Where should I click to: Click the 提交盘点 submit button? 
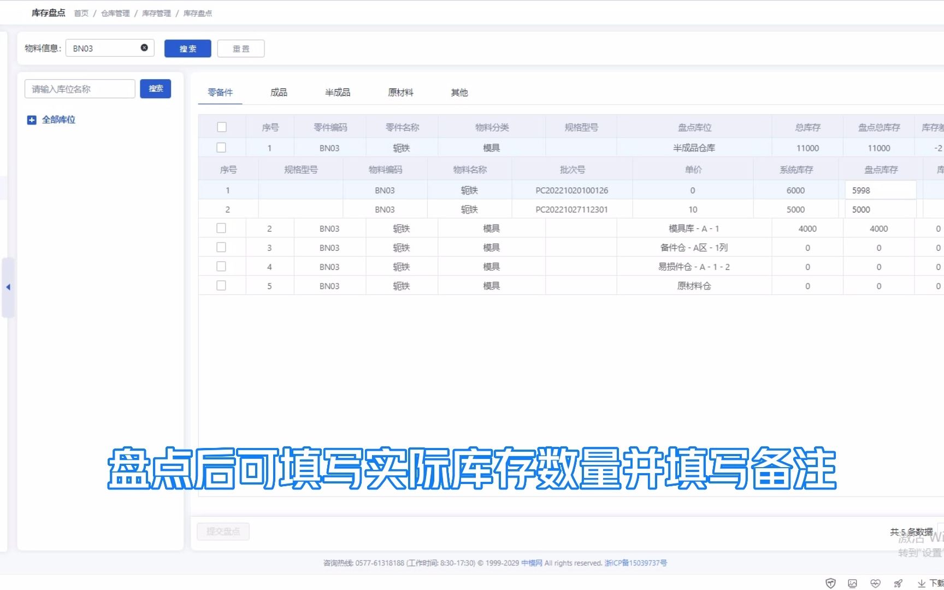(223, 532)
